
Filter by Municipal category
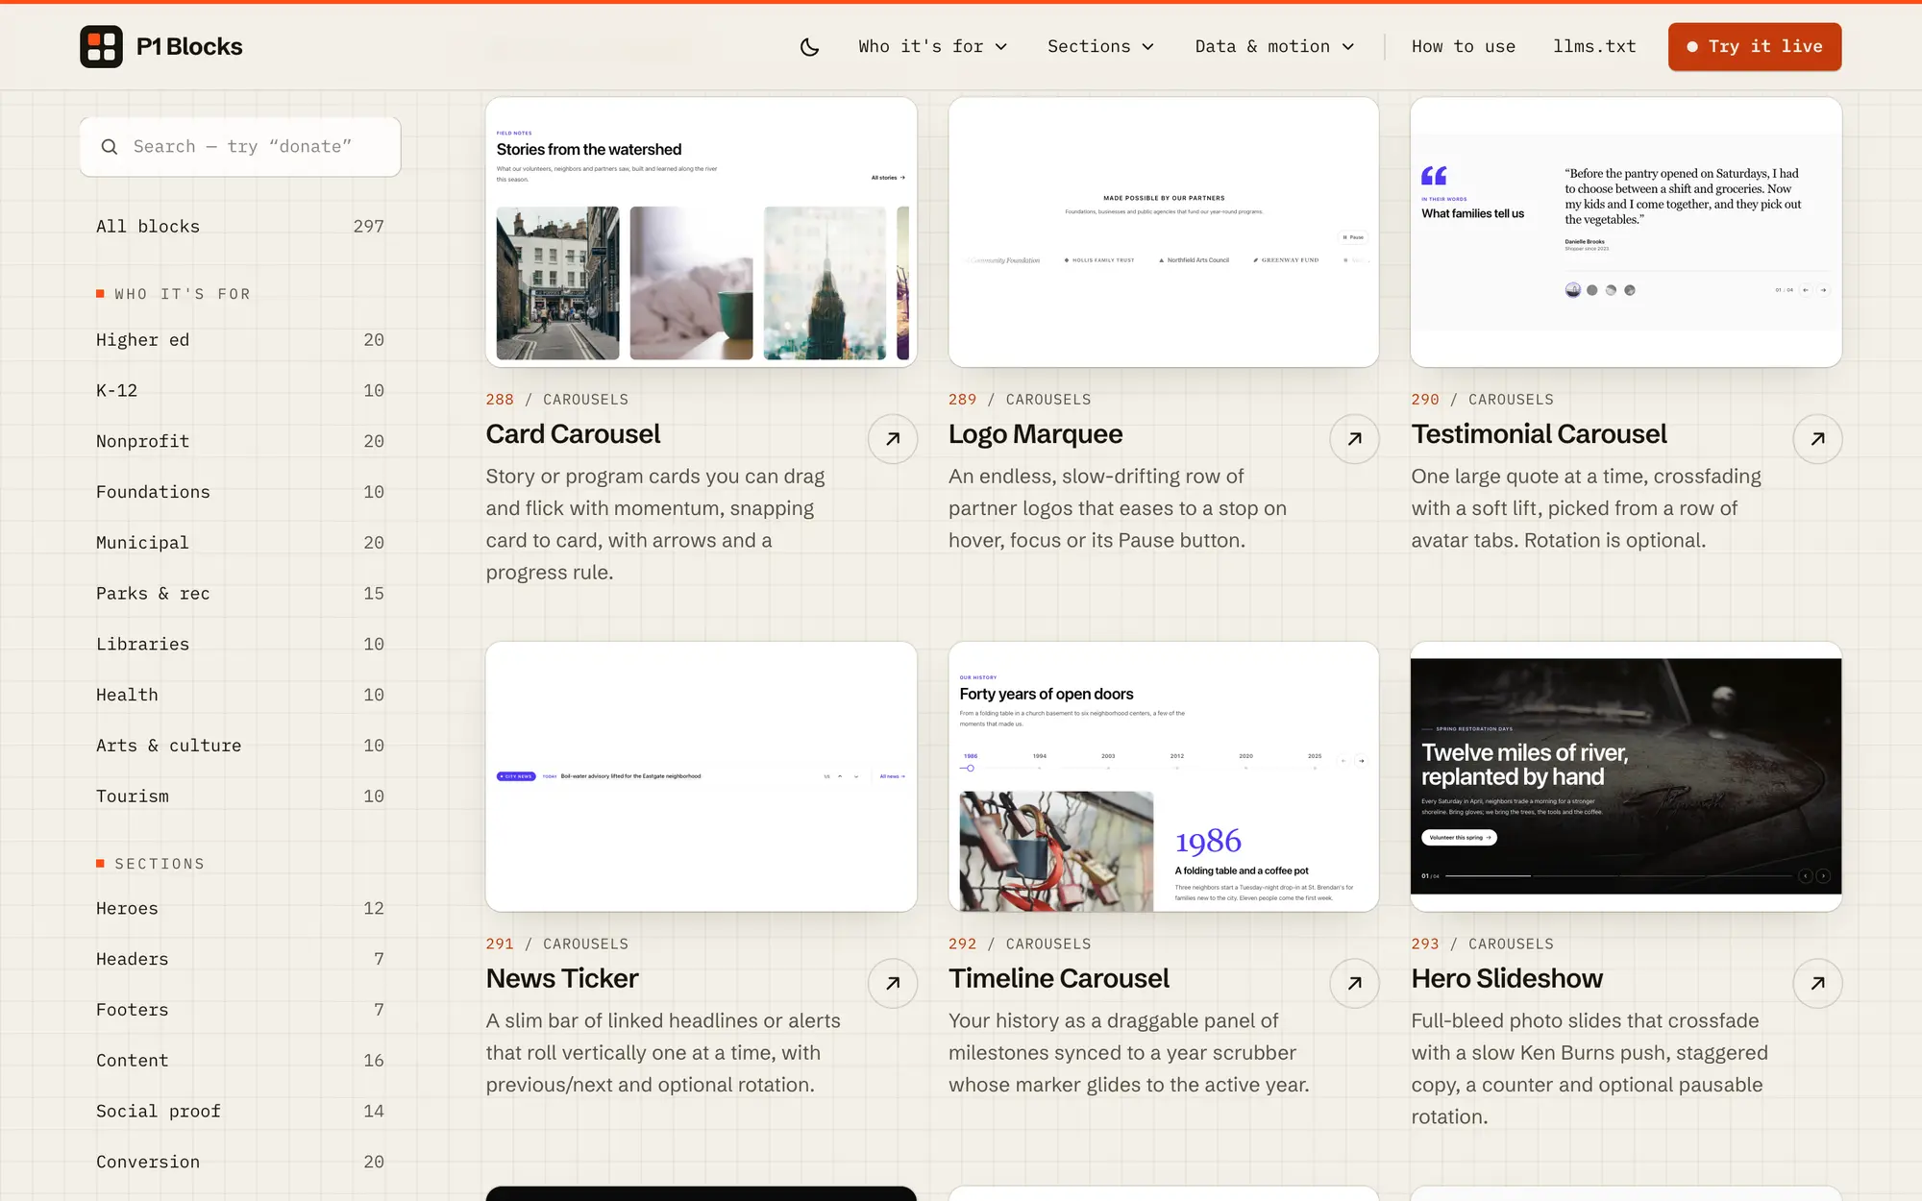(240, 543)
